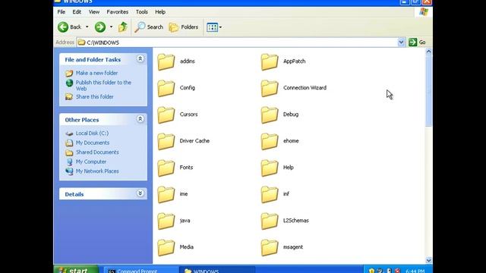Click the vertical scrollbar thumb
The width and height of the screenshot is (486, 273).
428,91
